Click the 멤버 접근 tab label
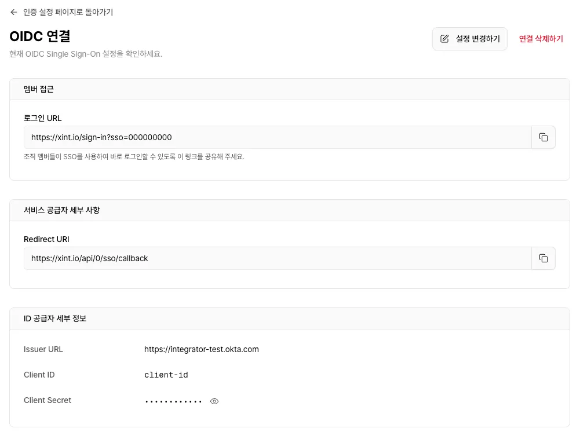 (x=38, y=89)
